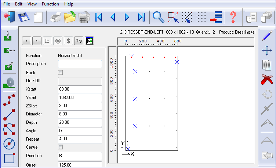The height and width of the screenshot is (168, 276).
Task: Click the Try button
Action: tap(79, 41)
